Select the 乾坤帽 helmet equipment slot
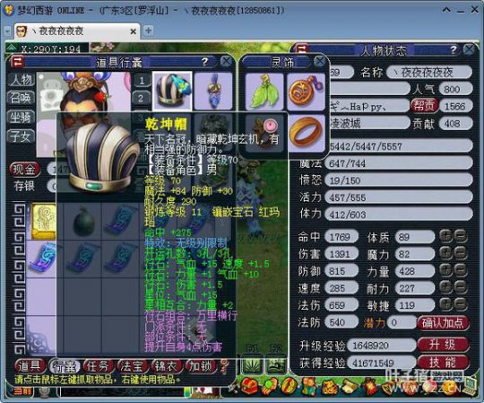 coord(172,91)
